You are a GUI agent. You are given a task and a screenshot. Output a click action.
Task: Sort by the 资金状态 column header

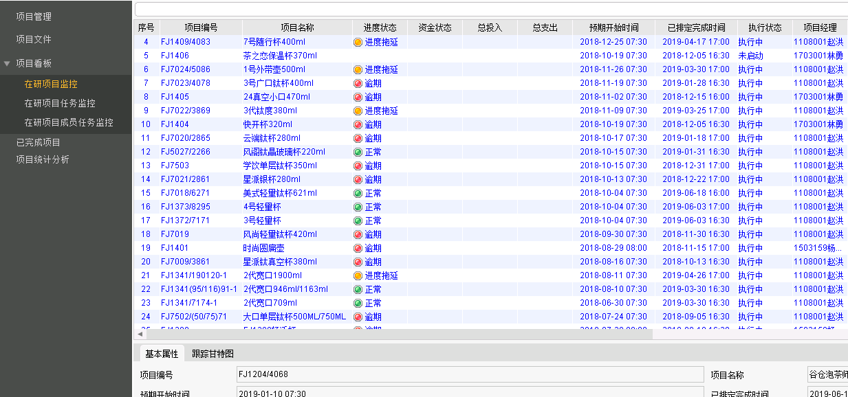click(435, 27)
